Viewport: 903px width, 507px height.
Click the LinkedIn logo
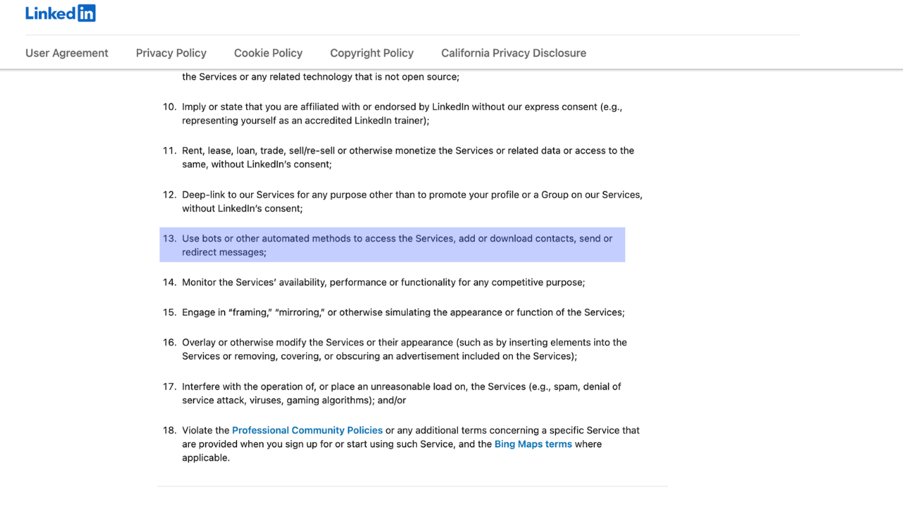[x=61, y=13]
